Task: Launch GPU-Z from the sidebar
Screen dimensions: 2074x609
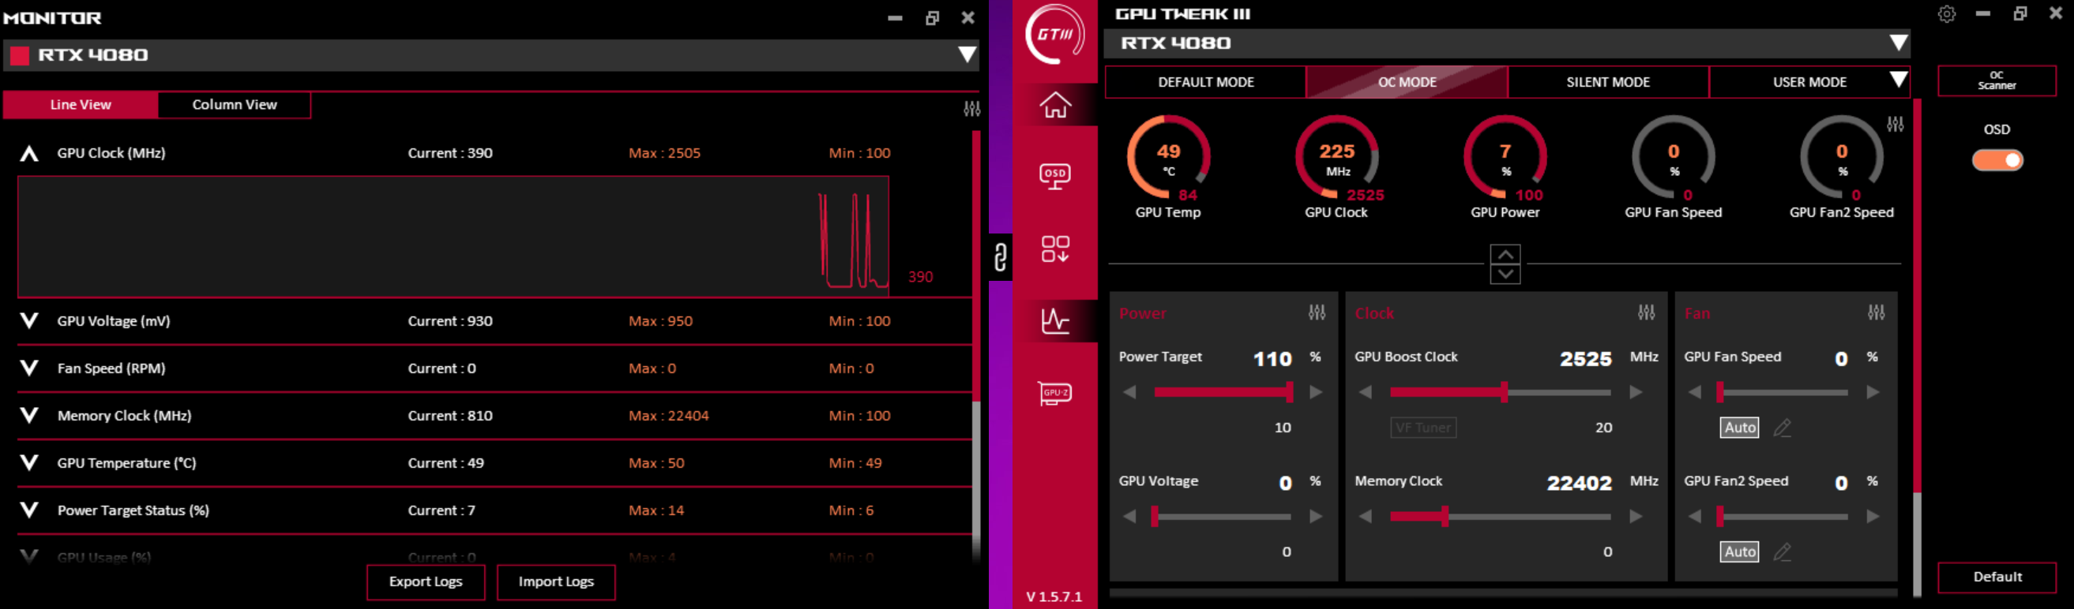Action: 1054,393
